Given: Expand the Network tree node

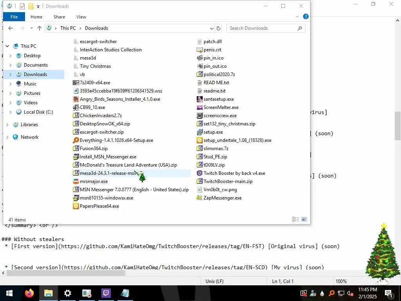Looking at the screenshot, I should 7,137.
